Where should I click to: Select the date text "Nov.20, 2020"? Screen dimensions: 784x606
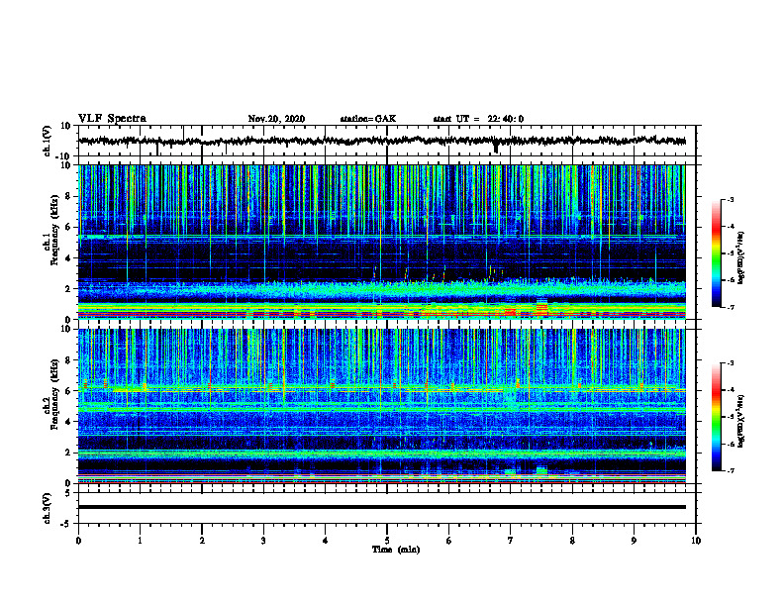pyautogui.click(x=276, y=119)
